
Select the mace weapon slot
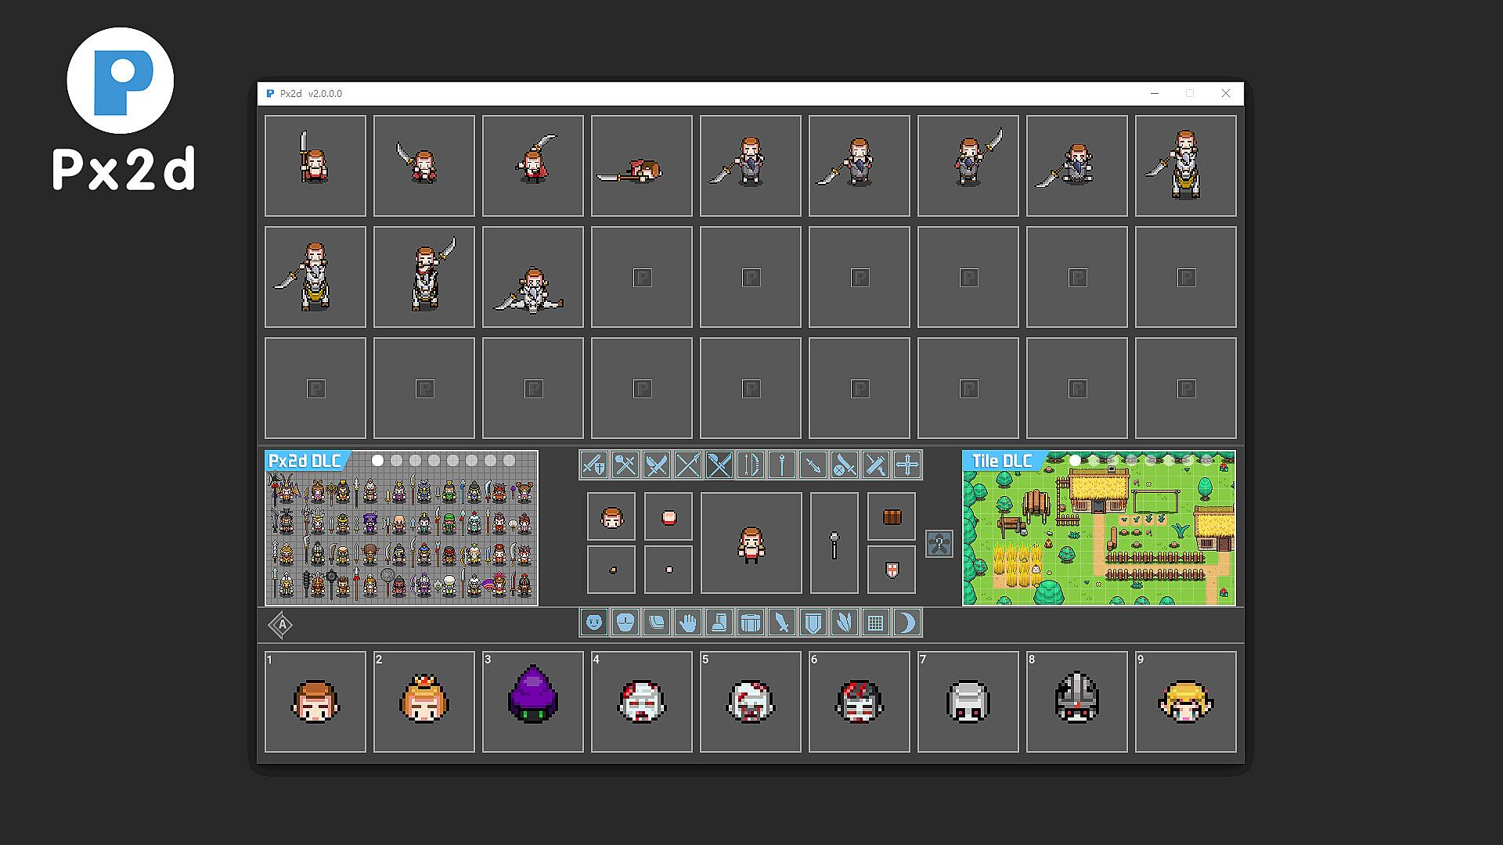tap(834, 544)
